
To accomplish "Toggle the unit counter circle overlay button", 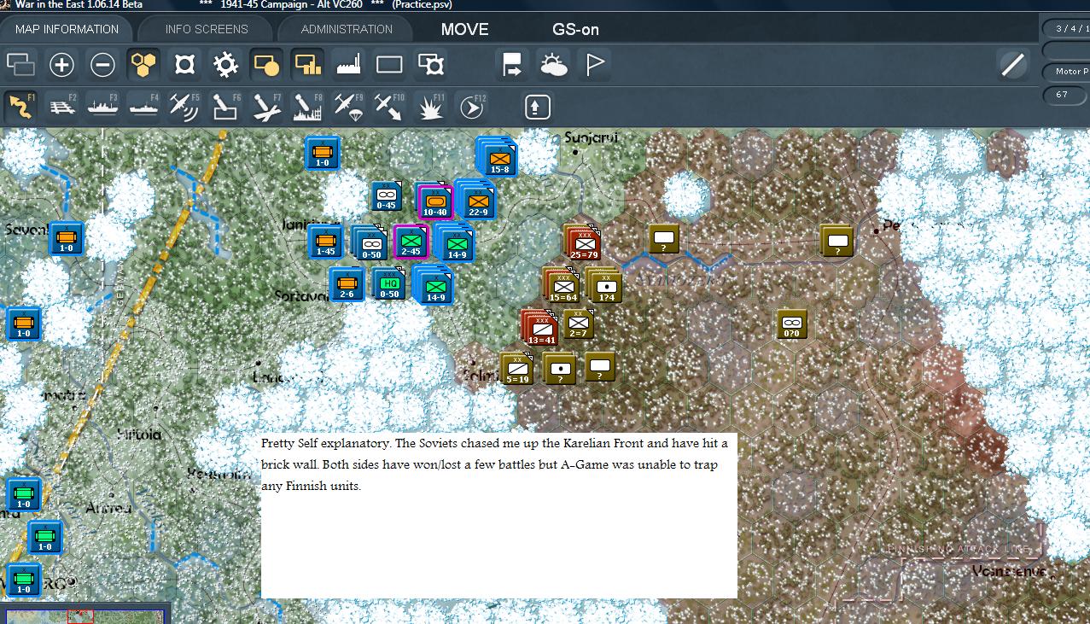I will (x=266, y=65).
